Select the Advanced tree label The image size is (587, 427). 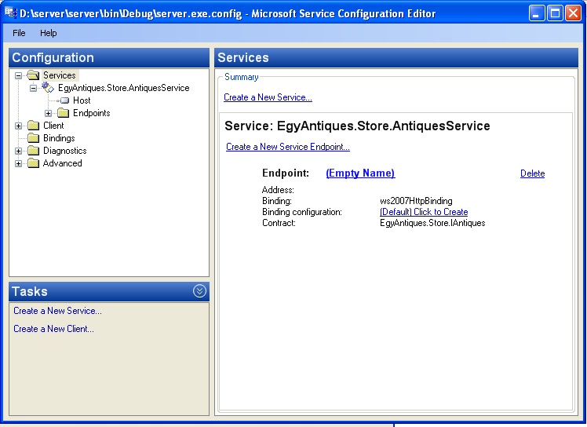pyautogui.click(x=63, y=163)
